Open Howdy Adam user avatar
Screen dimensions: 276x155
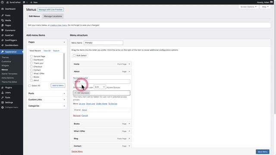(271, 2)
